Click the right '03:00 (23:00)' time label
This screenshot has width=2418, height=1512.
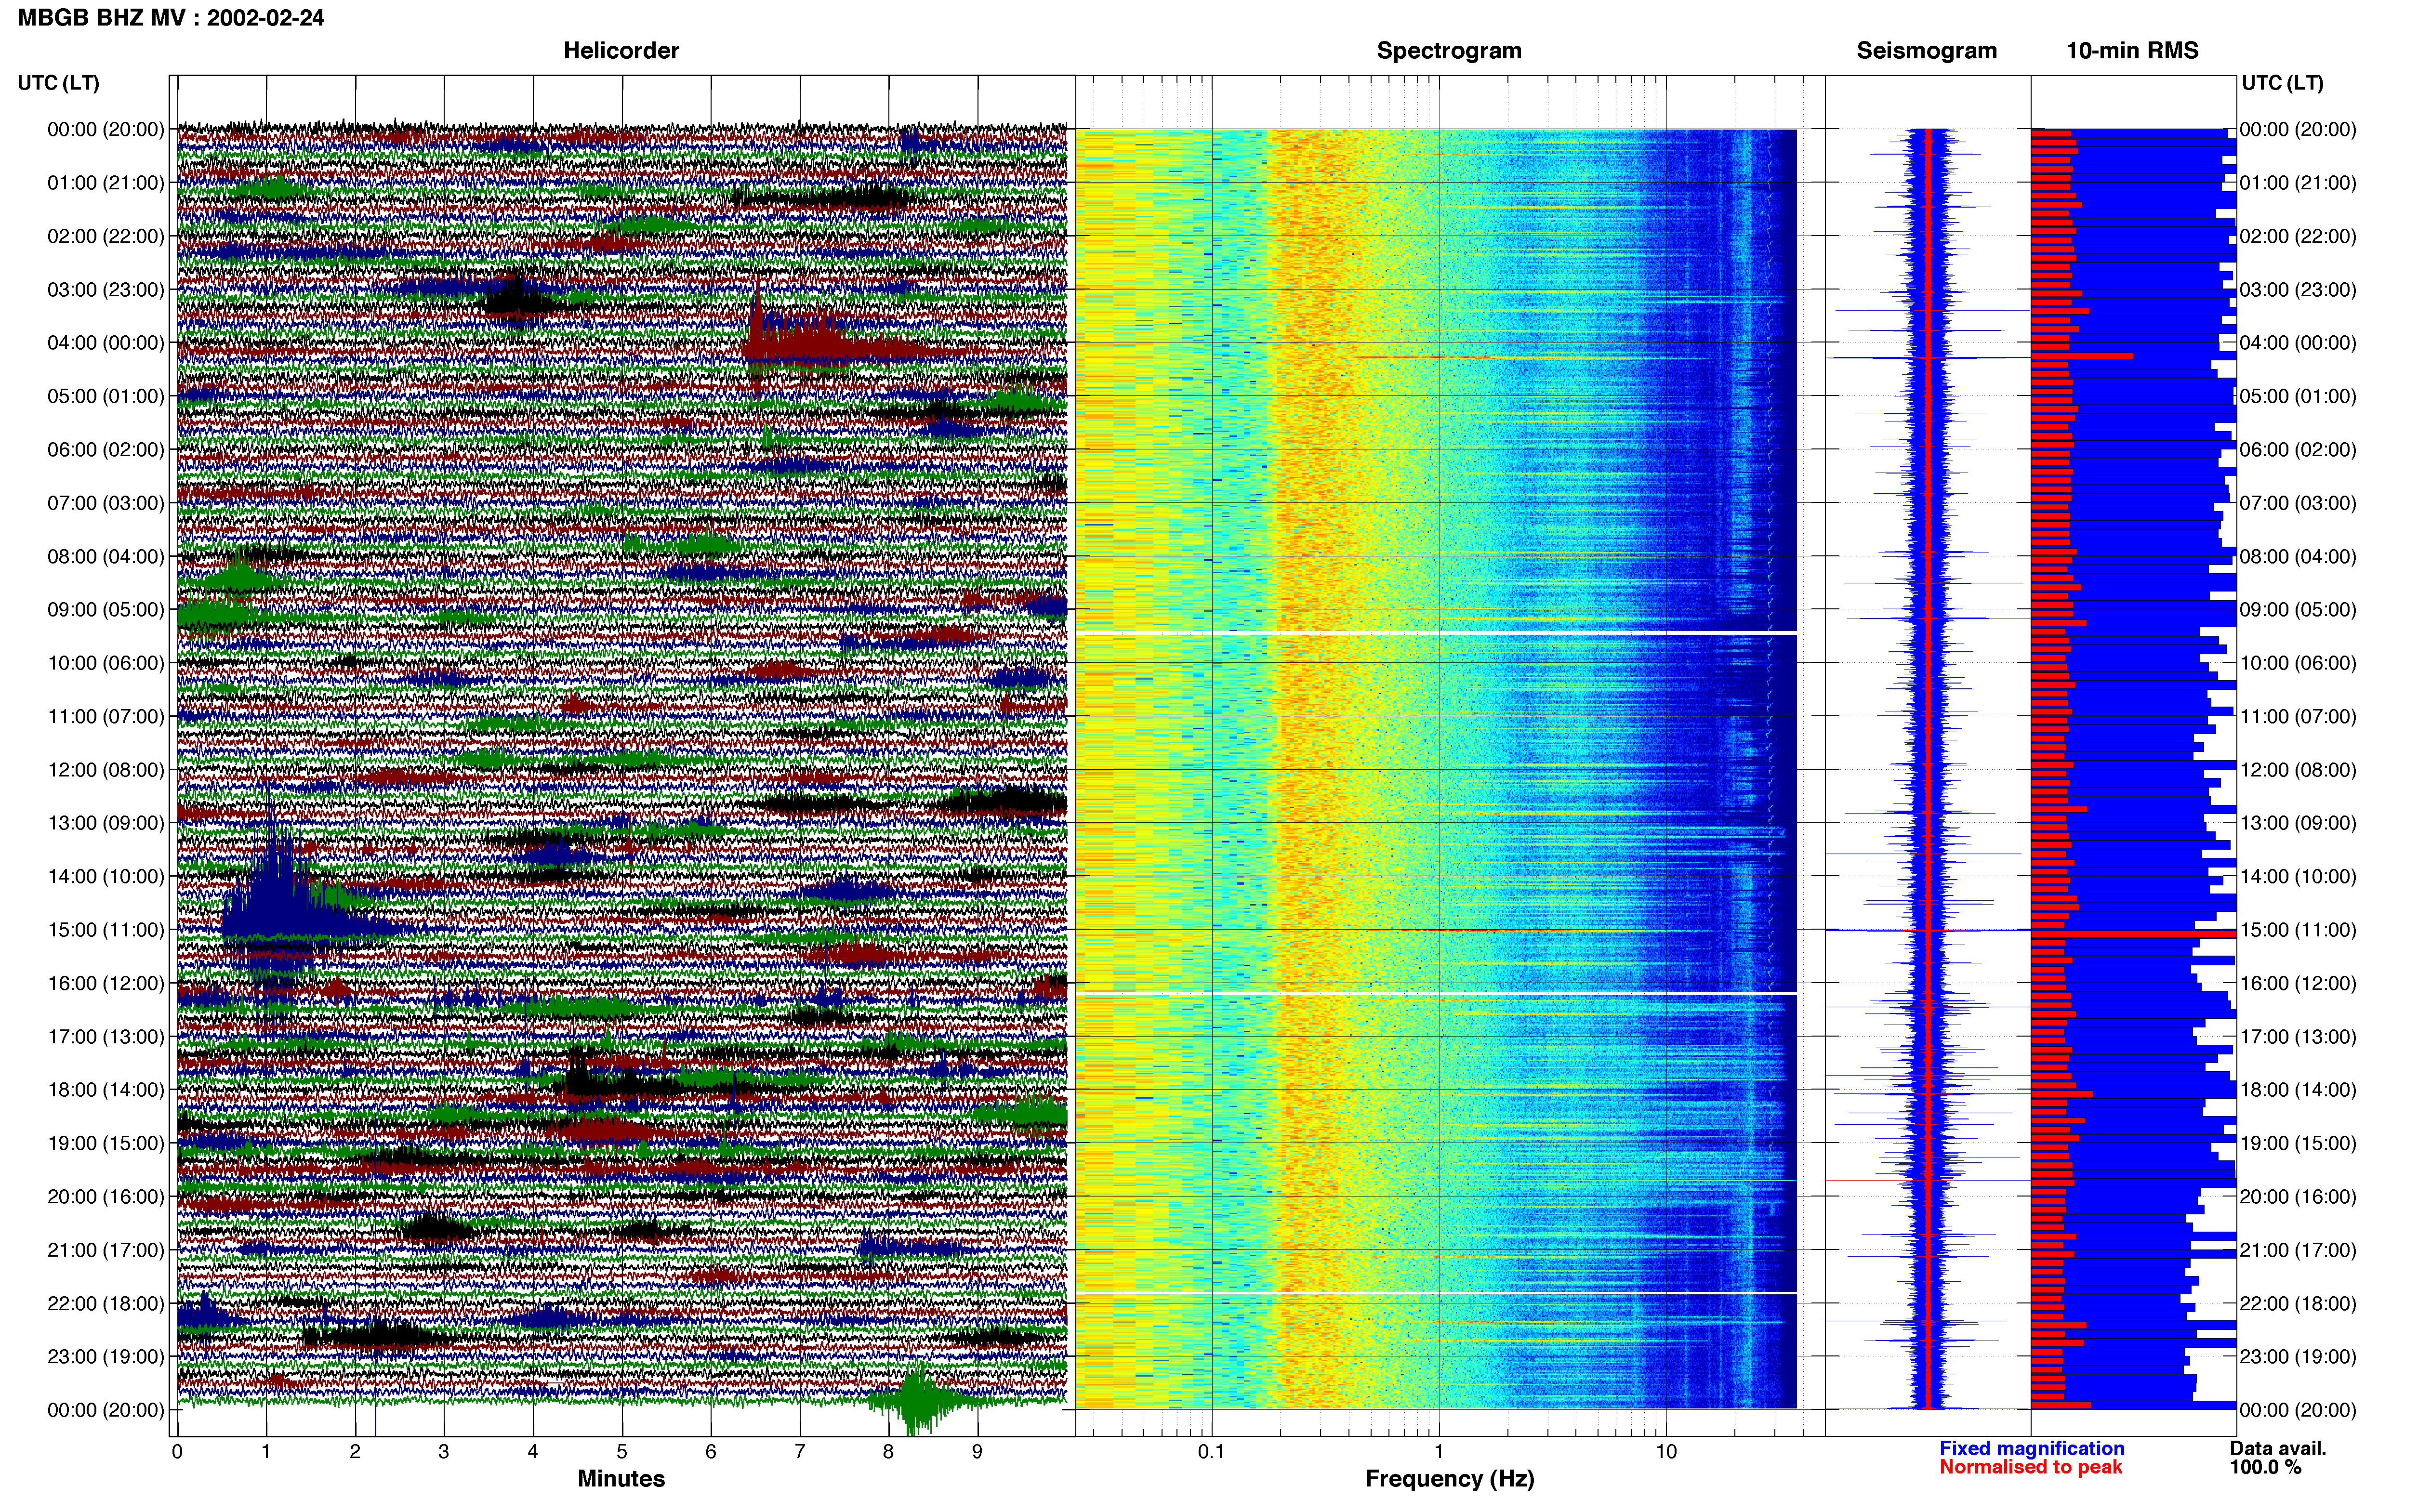coord(2298,290)
